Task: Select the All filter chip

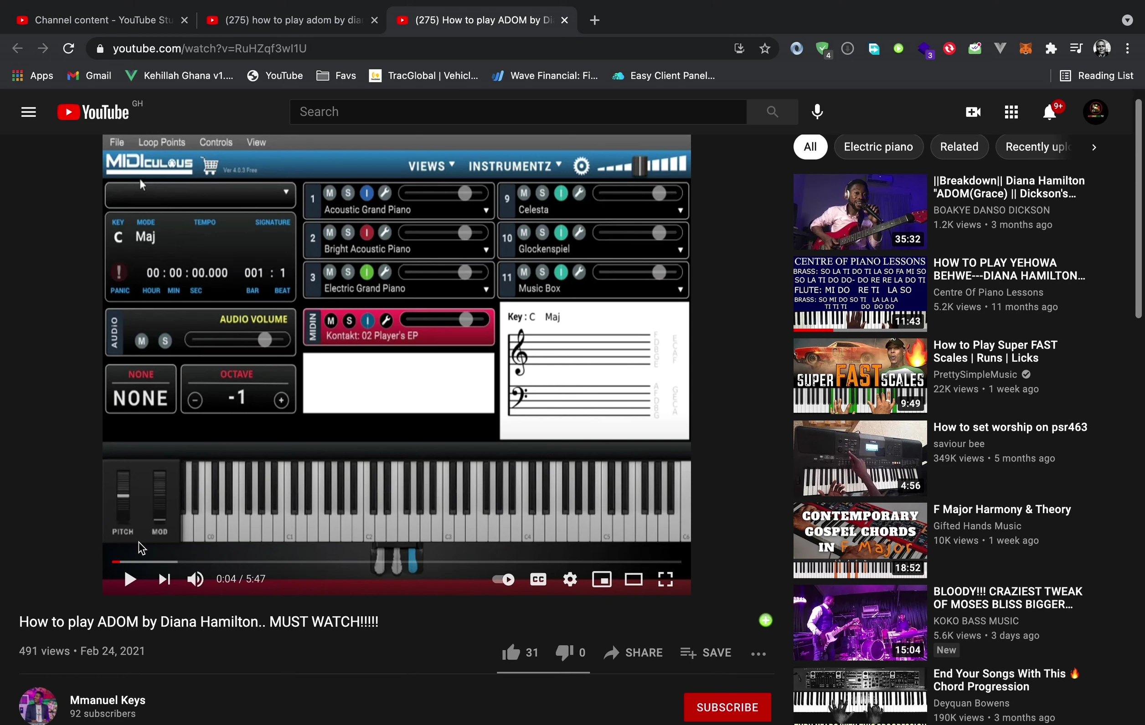Action: coord(810,147)
